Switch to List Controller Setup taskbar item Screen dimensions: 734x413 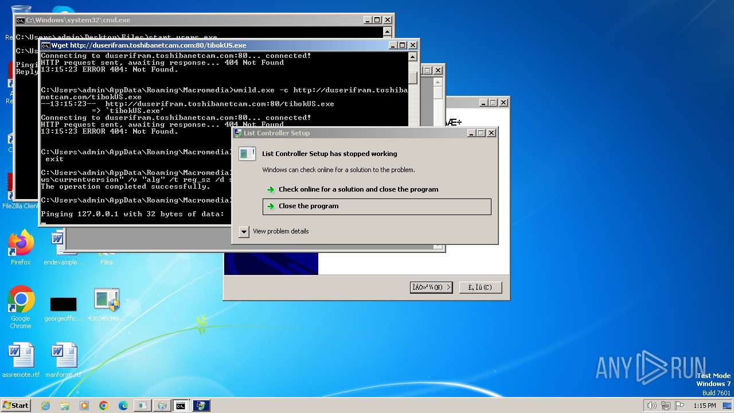pyautogui.click(x=142, y=406)
